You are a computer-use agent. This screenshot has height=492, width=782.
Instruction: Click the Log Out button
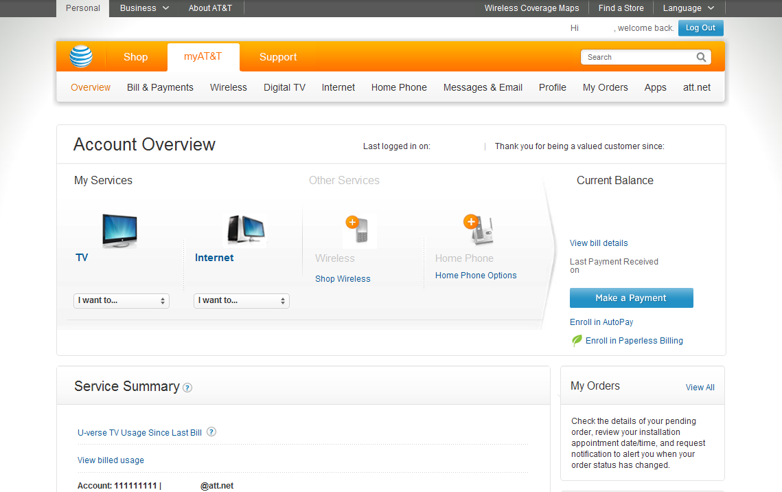[700, 28]
